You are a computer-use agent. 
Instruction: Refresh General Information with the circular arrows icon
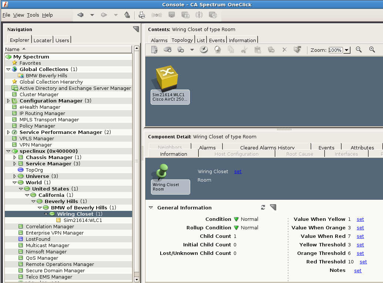(263, 207)
